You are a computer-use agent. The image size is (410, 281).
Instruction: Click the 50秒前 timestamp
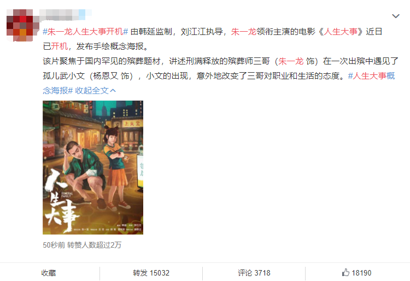[x=54, y=245]
